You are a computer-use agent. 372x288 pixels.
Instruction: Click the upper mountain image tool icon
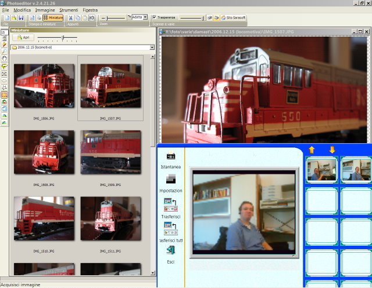tap(4, 116)
